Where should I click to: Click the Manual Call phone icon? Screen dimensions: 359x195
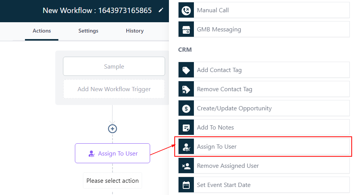(186, 10)
